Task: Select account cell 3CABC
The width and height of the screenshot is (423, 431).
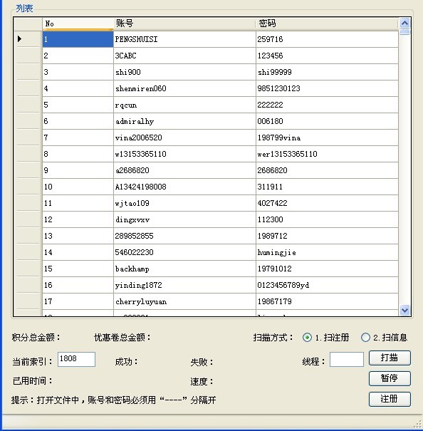Action: (x=184, y=56)
